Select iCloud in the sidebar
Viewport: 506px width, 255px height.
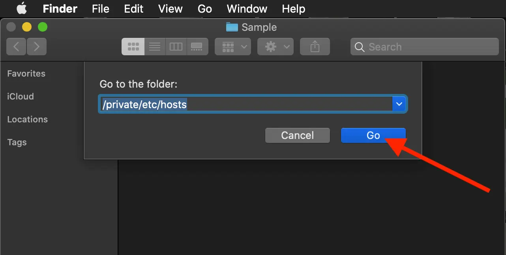[x=20, y=96]
